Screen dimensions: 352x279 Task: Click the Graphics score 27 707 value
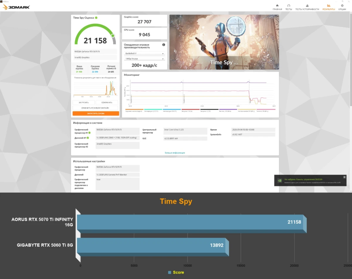pyautogui.click(x=144, y=22)
